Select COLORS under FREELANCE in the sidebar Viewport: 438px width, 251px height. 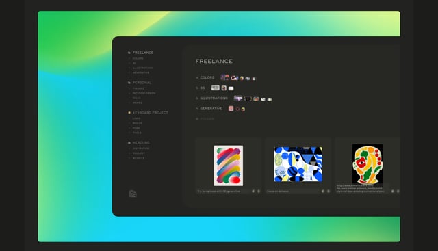(138, 58)
